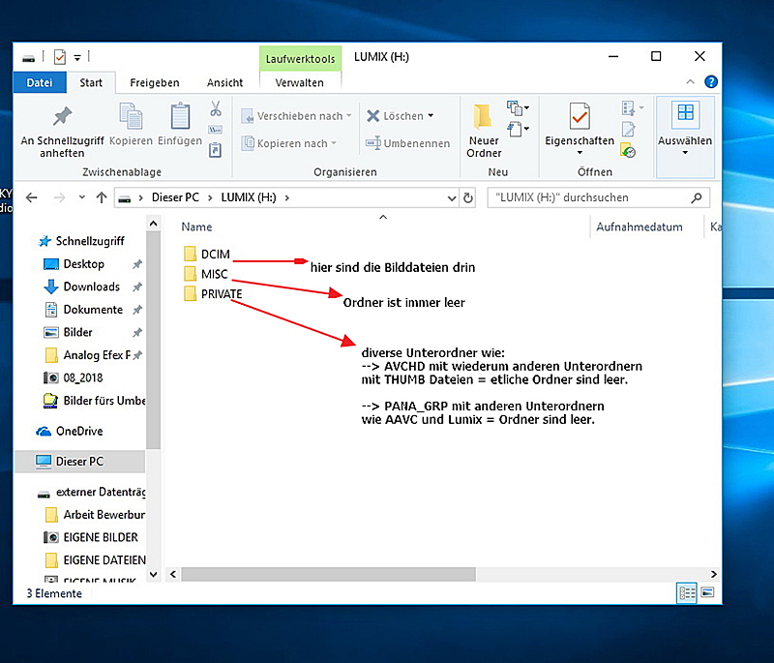
Task: Open Downloads in quick access list
Action: pyautogui.click(x=91, y=286)
